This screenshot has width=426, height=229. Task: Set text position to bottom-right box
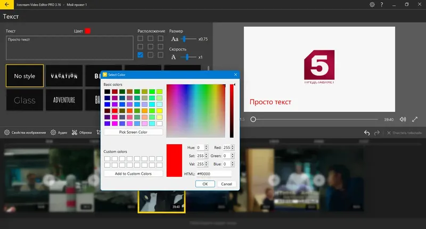pyautogui.click(x=161, y=55)
